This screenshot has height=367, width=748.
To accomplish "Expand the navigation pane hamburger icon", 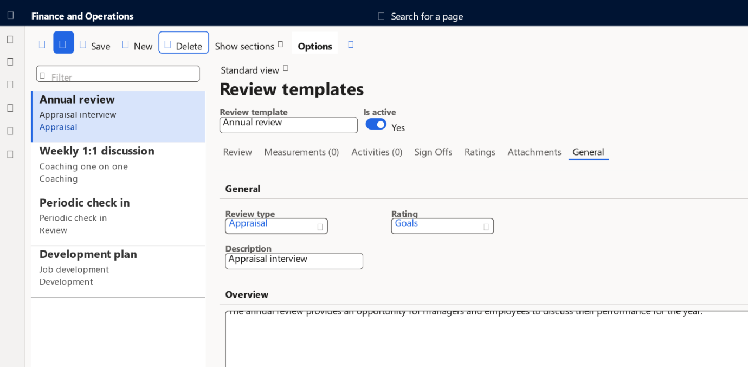I will [10, 39].
